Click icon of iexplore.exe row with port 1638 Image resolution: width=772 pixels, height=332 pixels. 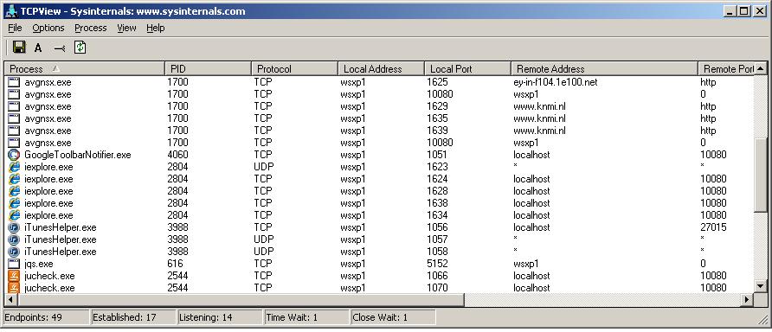[14, 203]
